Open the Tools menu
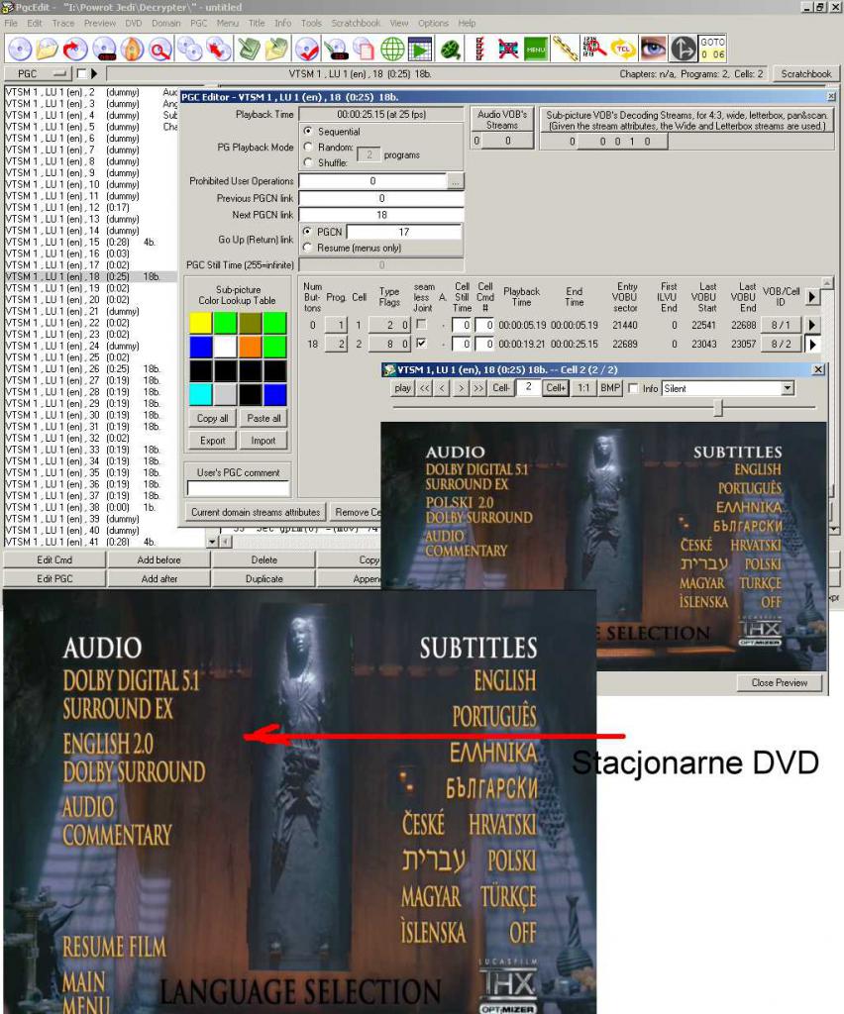Screen dimensions: 844x1014 pos(311,23)
